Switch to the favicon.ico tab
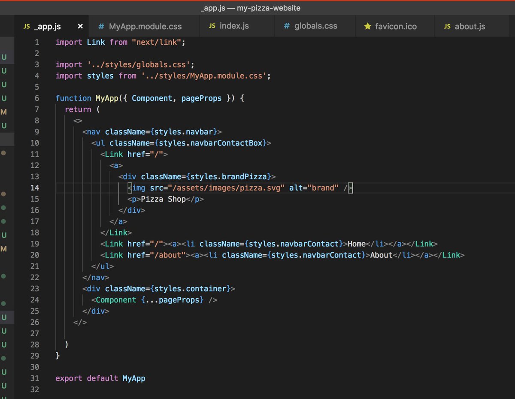515x399 pixels. pos(395,26)
